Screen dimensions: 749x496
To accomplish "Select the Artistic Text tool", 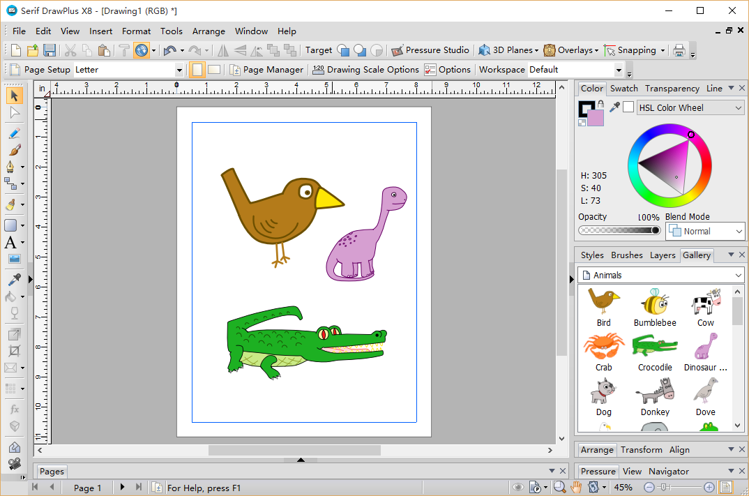I will 12,242.
